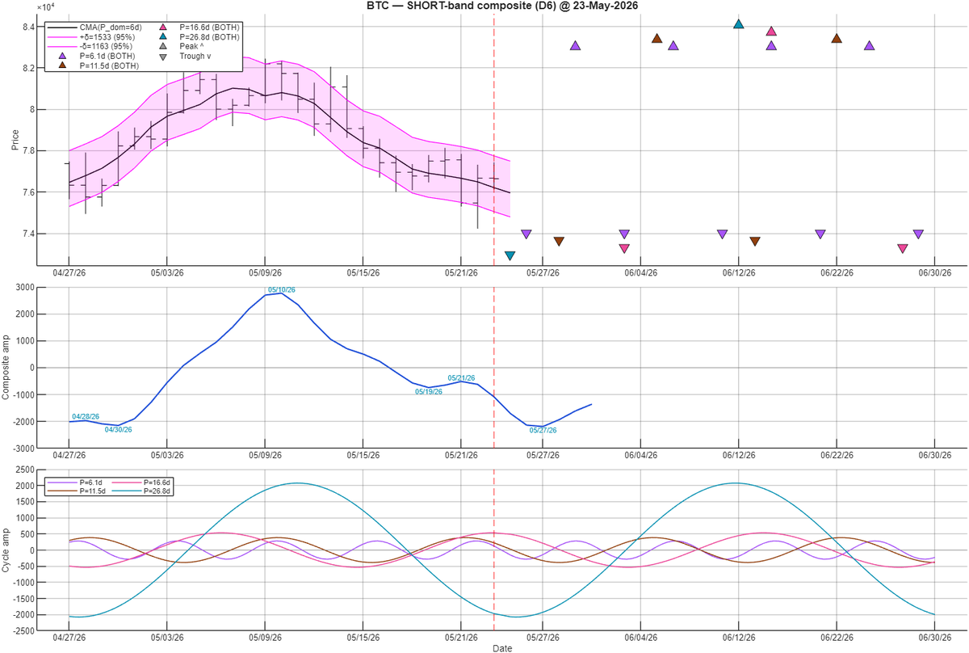Select the pink peak triangle in the price chart

coord(771,32)
